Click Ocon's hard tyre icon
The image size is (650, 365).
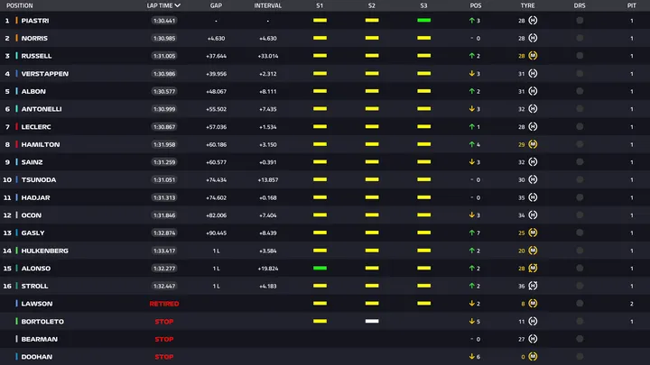click(x=533, y=214)
